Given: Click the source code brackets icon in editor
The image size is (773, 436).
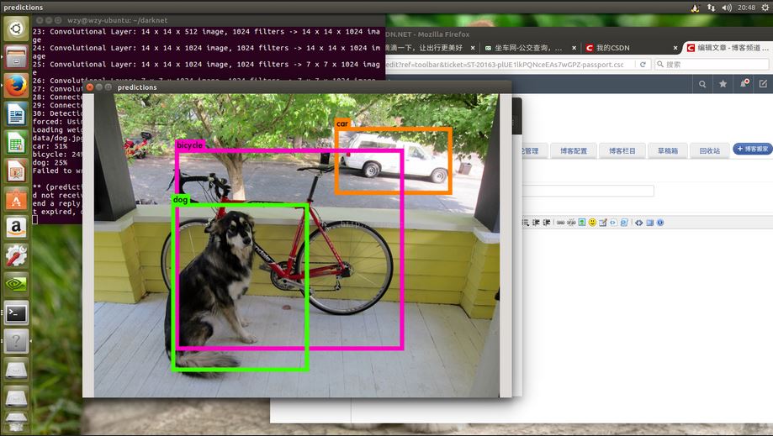Looking at the screenshot, I should (x=639, y=223).
